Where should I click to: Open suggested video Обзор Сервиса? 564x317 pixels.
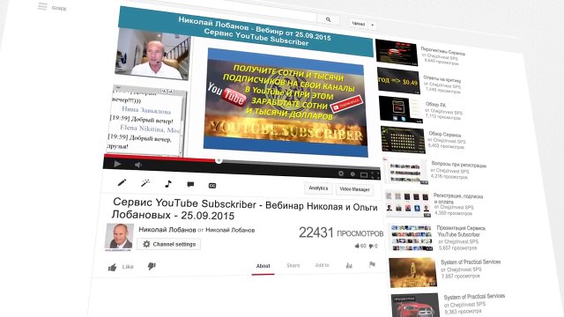click(444, 135)
